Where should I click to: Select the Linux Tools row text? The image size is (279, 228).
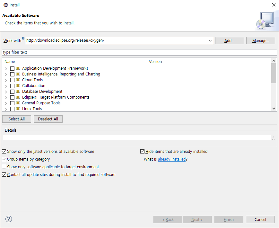coord(32,109)
